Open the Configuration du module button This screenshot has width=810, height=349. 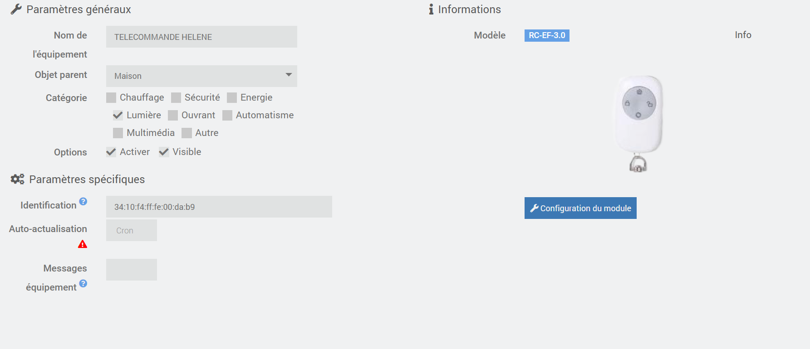(x=580, y=208)
